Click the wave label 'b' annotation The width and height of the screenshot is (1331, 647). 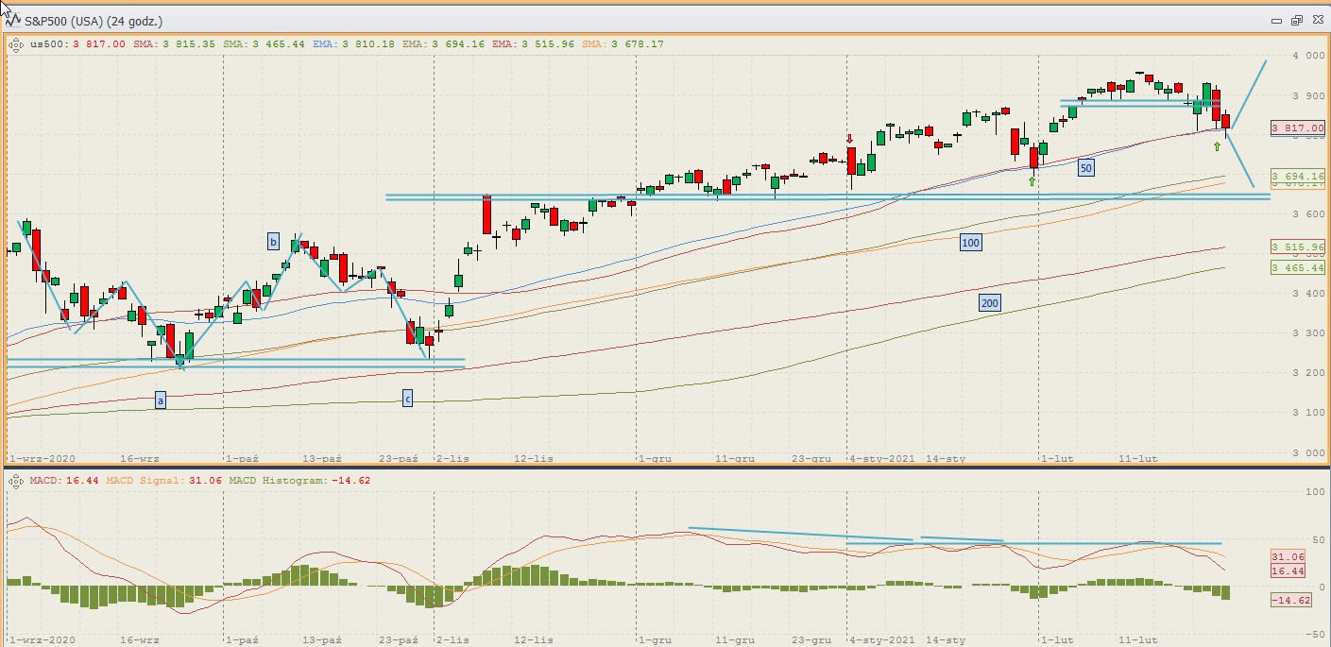pos(274,242)
